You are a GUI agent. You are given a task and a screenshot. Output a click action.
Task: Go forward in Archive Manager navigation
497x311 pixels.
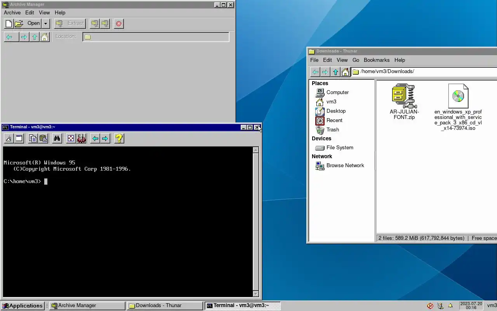coord(24,37)
